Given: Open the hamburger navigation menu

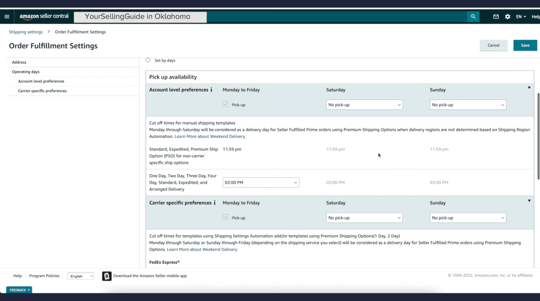Looking at the screenshot, I should click(7, 16).
